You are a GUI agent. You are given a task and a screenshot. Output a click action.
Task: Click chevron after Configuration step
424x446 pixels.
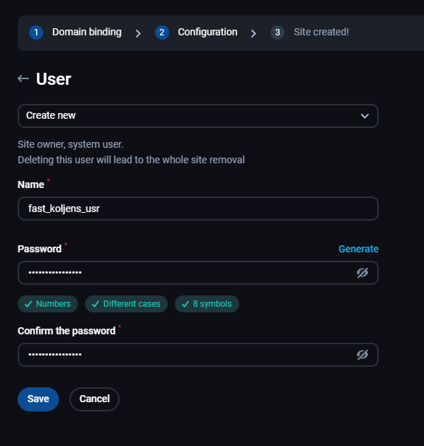[253, 33]
